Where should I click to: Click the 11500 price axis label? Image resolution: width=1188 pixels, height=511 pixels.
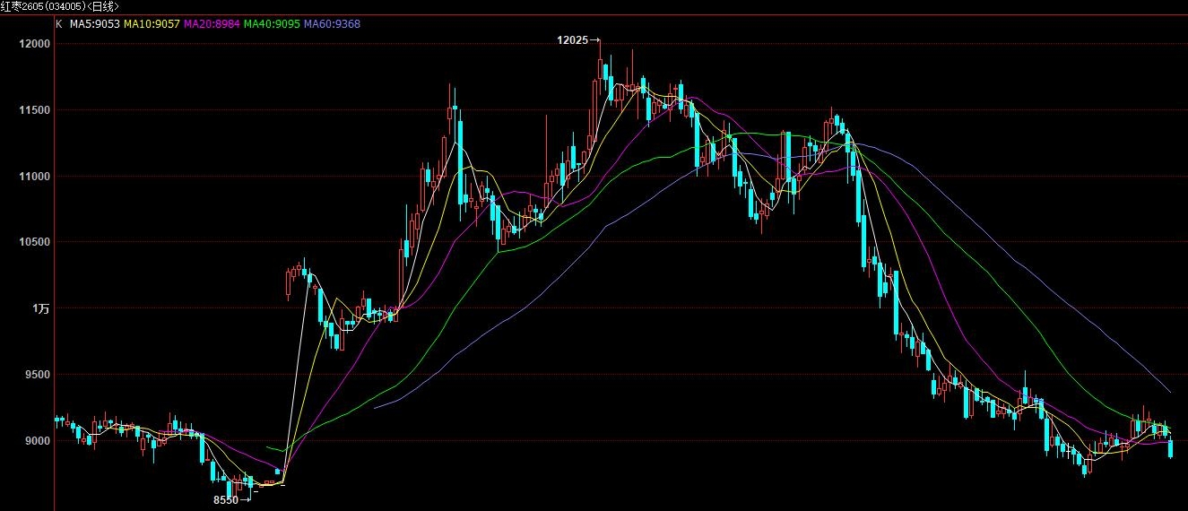tap(33, 110)
